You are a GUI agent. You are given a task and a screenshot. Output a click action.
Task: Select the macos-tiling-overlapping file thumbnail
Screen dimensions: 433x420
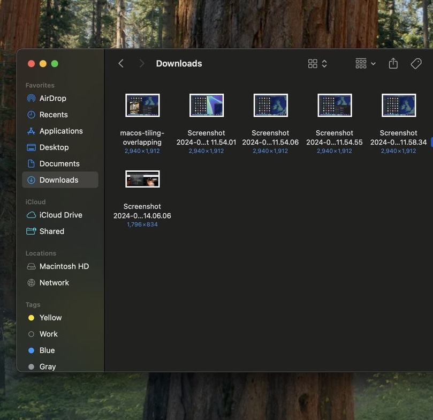click(x=142, y=106)
